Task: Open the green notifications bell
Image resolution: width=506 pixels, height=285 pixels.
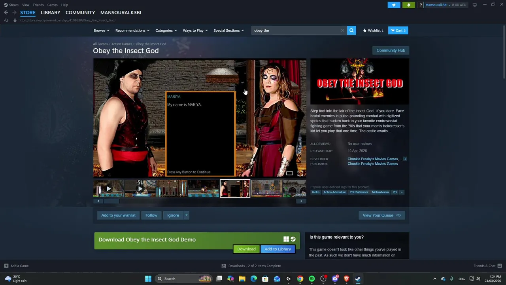Action: 408,5
